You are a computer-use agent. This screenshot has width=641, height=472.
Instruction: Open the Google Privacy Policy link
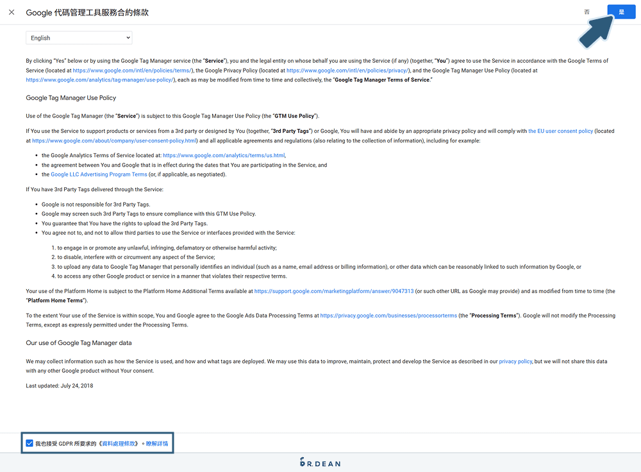pos(347,71)
